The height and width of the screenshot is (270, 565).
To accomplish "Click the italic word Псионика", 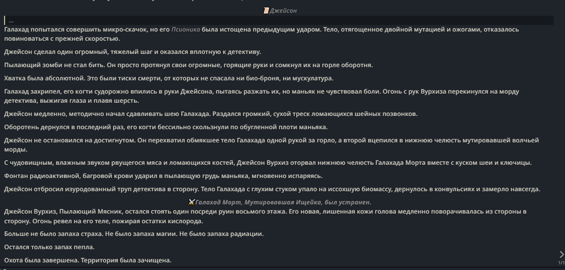I will coord(186,29).
